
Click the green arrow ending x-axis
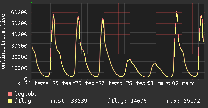click(205, 79)
